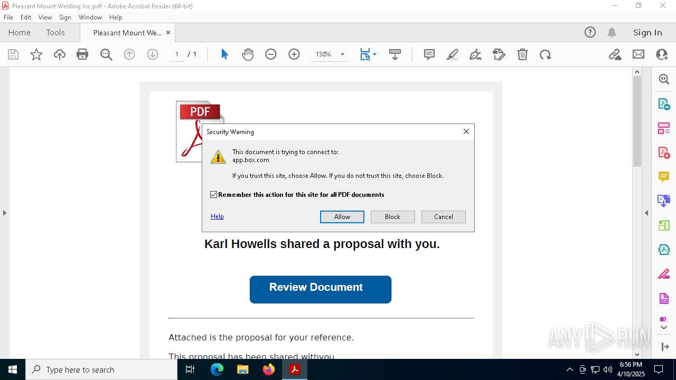Open the scrolling mode download icon
The image size is (676, 380).
395,54
